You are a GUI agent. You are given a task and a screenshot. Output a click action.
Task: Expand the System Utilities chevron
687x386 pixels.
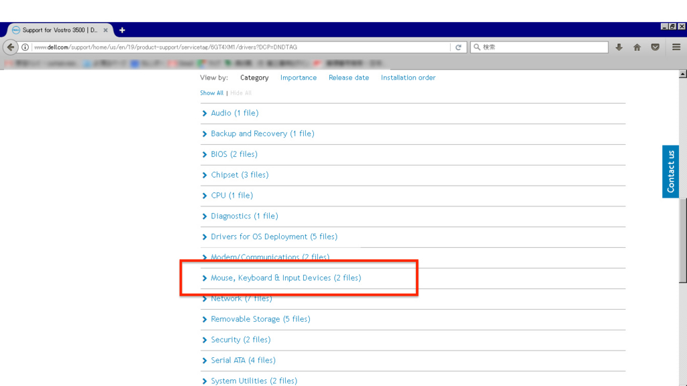[x=205, y=381]
